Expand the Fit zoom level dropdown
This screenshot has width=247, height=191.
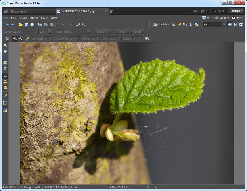pos(224,25)
